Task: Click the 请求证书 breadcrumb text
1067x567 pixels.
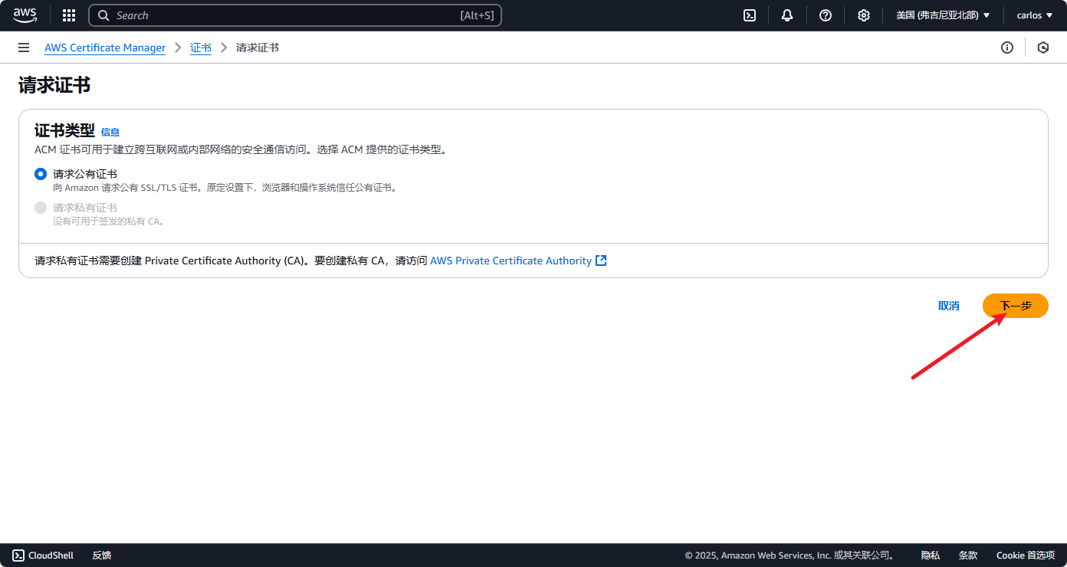Action: click(x=258, y=48)
